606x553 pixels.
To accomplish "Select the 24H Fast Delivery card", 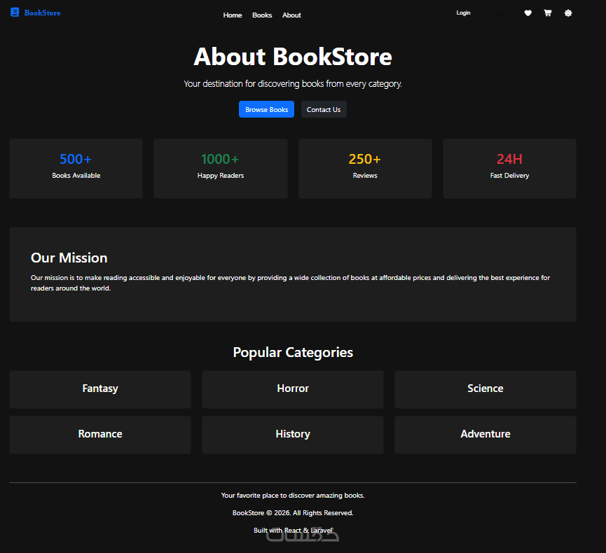I will (x=510, y=169).
